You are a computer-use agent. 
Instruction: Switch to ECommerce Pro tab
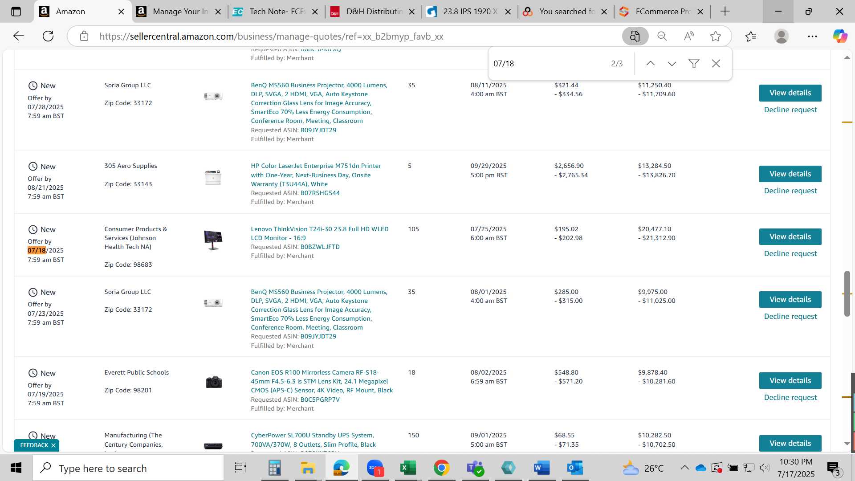[663, 12]
